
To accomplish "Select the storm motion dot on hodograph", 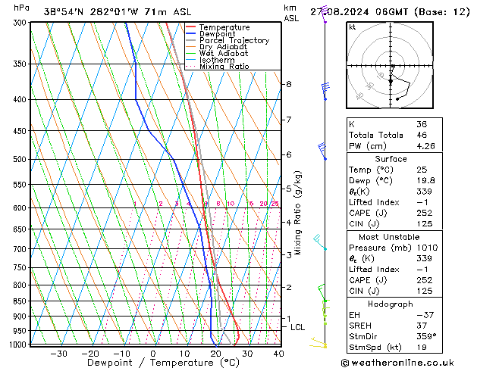I will [391, 80].
